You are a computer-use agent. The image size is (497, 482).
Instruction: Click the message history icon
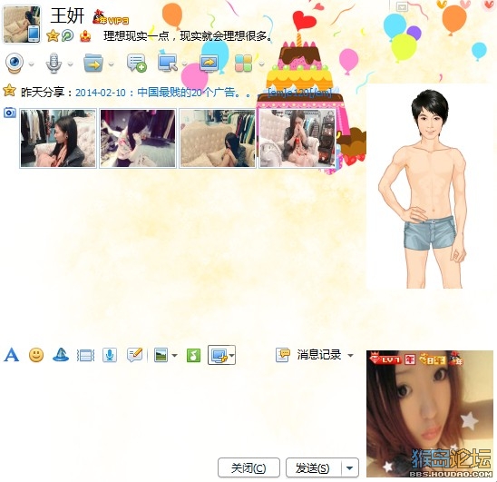[x=282, y=355]
